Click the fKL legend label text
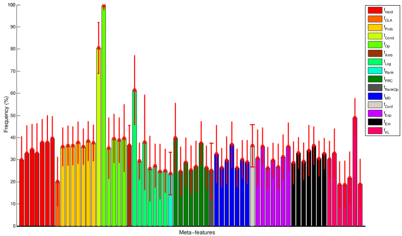Image resolution: width=402 pixels, height=236 pixels. 387,132
